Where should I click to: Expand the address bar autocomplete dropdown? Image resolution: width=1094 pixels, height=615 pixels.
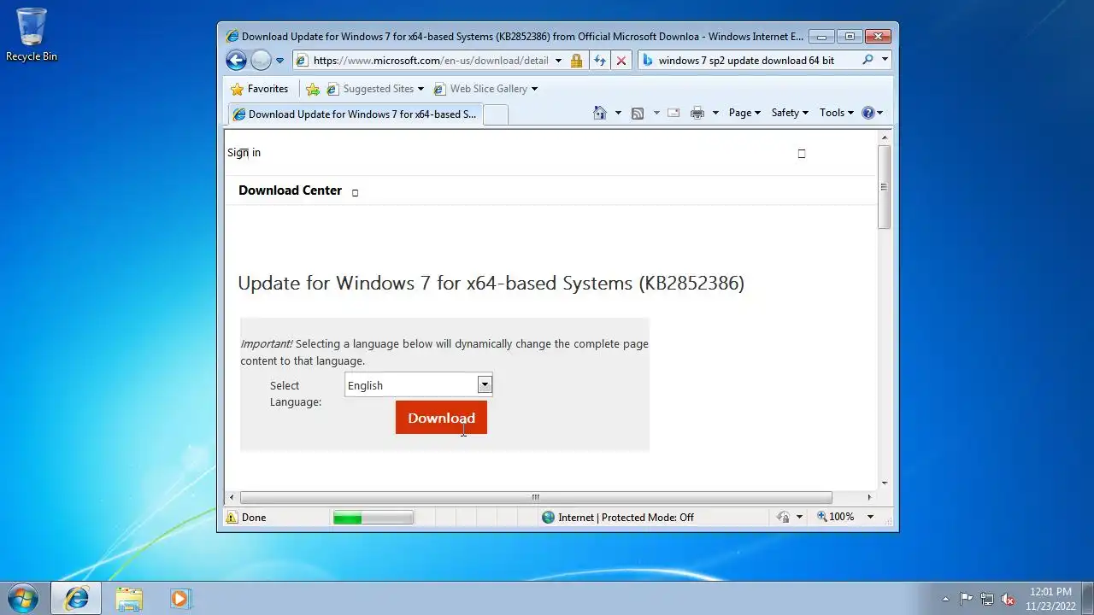[x=558, y=61]
